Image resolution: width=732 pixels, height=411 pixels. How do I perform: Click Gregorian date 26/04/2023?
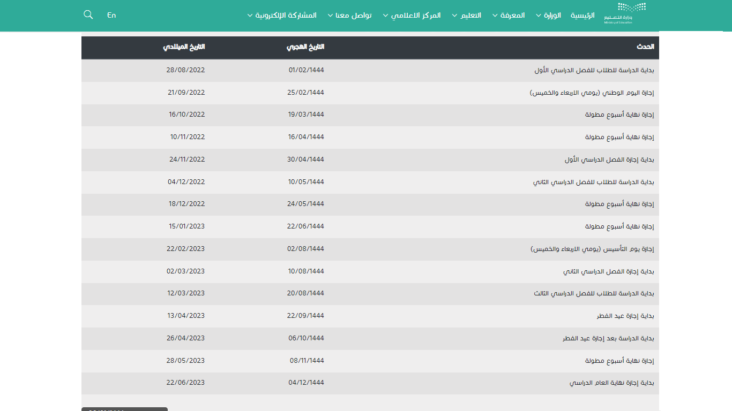(185, 338)
